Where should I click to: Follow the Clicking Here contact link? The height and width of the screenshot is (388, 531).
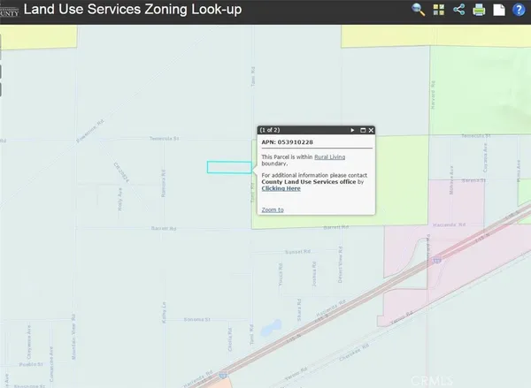click(281, 188)
